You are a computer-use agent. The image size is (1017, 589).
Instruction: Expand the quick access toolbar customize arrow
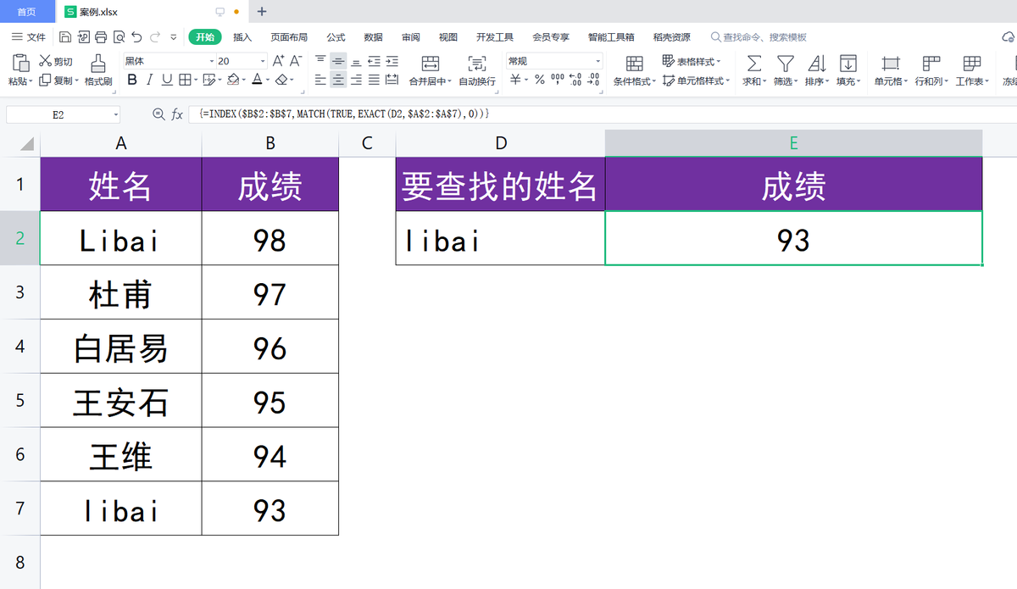174,37
